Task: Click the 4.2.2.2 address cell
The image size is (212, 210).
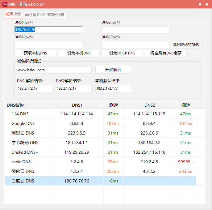Action: click(x=149, y=171)
